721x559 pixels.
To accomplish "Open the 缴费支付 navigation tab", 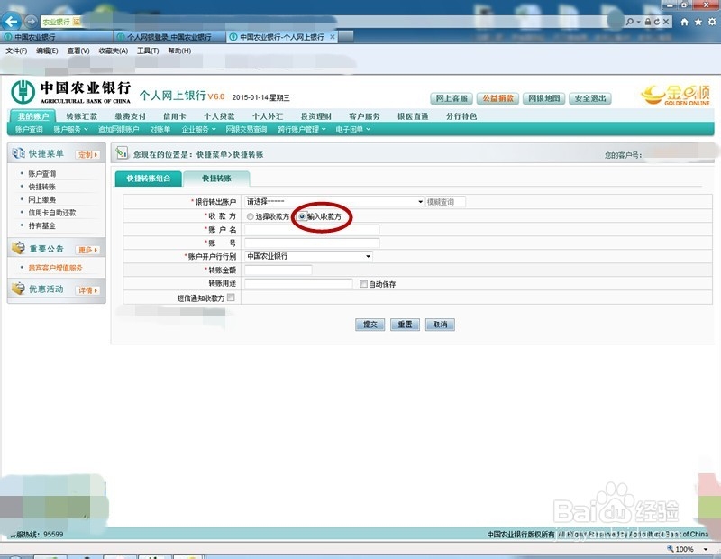I will pyautogui.click(x=130, y=116).
